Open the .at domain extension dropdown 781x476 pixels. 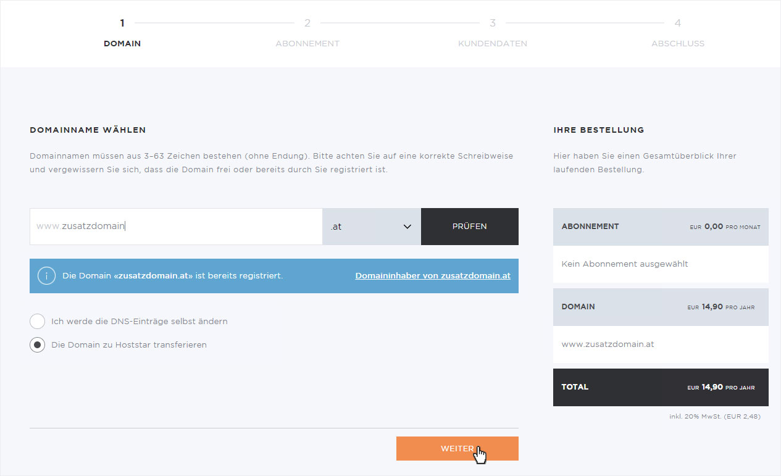[372, 227]
